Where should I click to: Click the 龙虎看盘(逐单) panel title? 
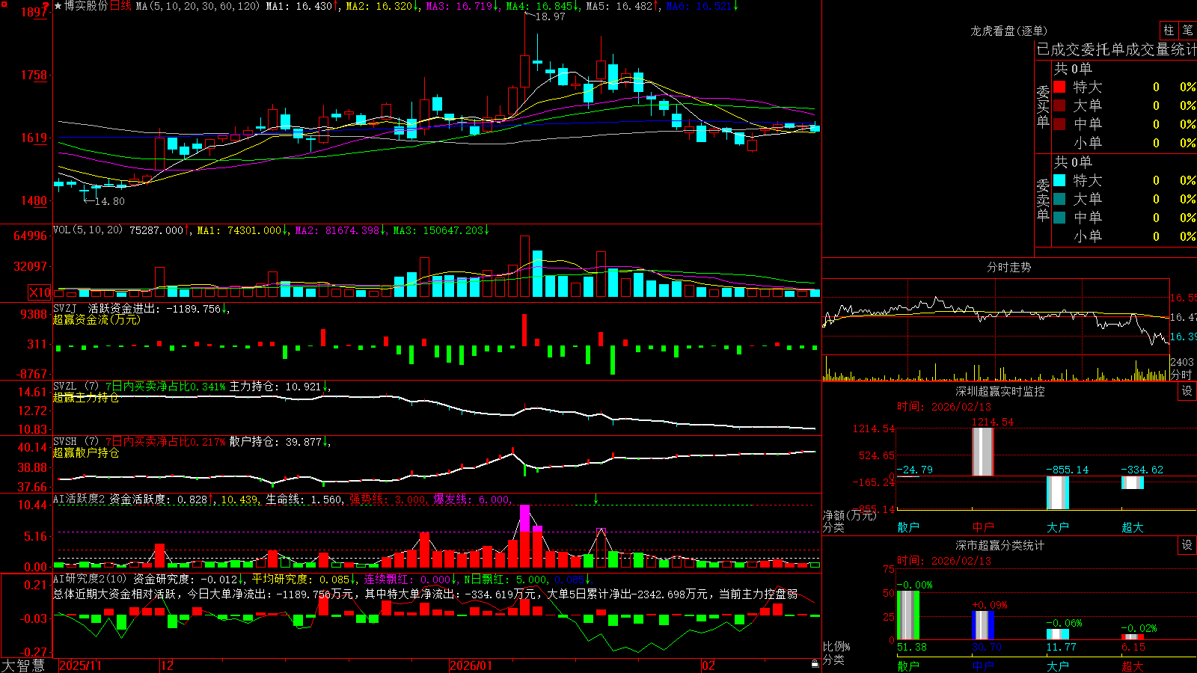1008,31
